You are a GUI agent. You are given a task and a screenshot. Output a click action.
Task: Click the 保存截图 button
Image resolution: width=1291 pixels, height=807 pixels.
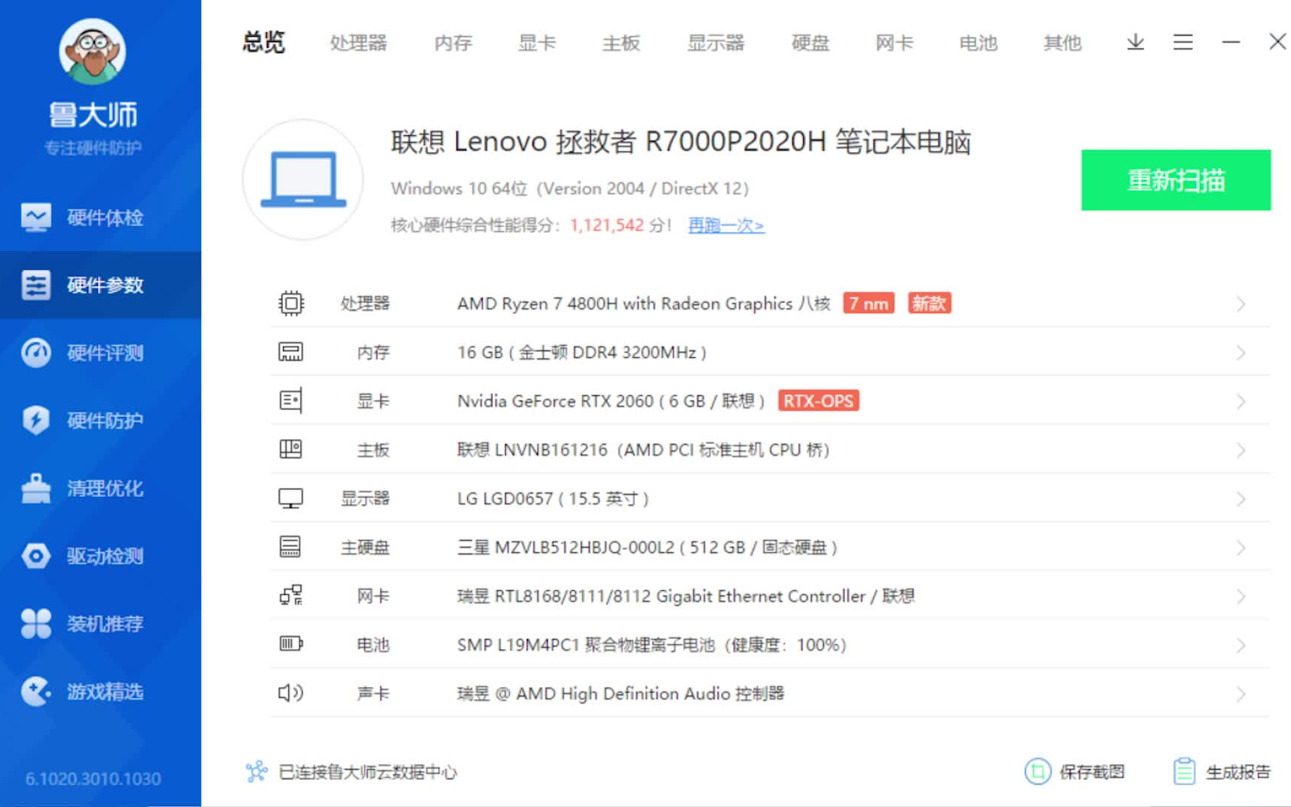1074,771
